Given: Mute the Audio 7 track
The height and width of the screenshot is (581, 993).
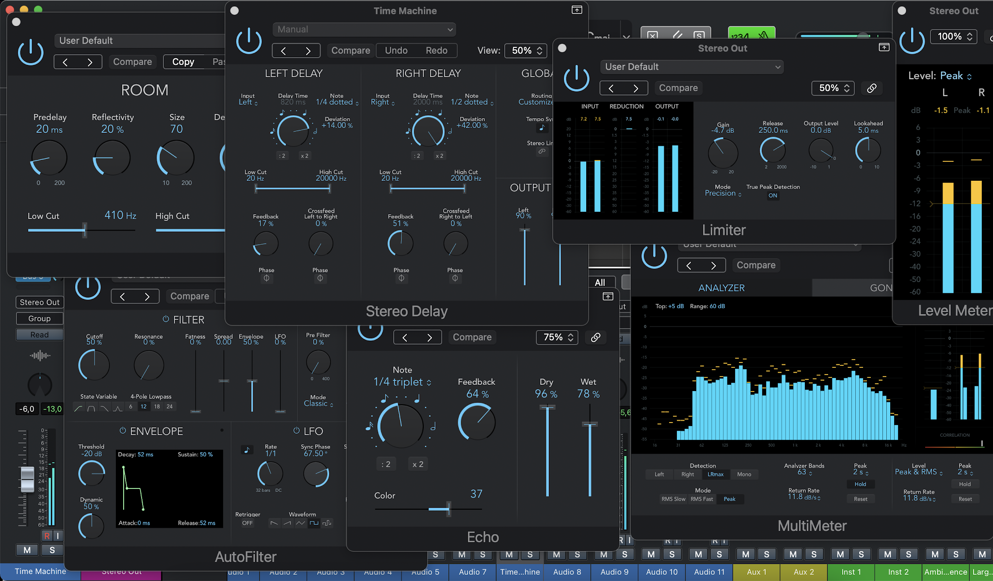Looking at the screenshot, I should pos(462,554).
